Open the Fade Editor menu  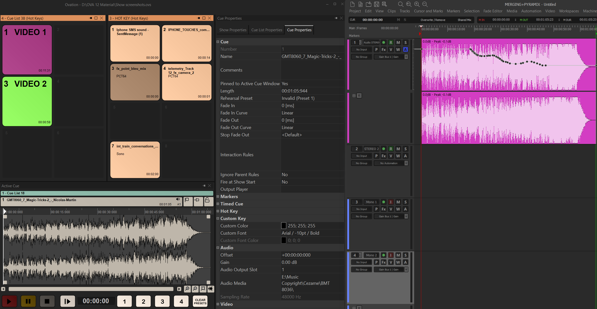pos(493,11)
